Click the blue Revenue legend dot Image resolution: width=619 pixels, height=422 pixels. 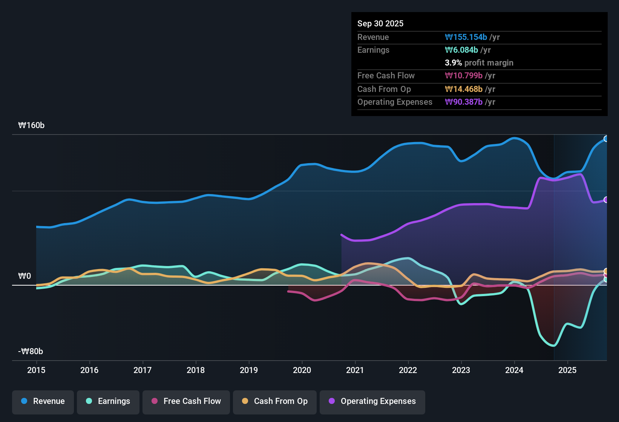pos(23,401)
